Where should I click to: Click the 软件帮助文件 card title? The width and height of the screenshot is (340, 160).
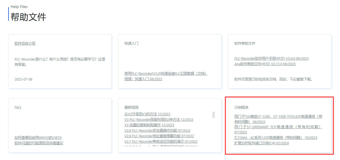pos(245,43)
